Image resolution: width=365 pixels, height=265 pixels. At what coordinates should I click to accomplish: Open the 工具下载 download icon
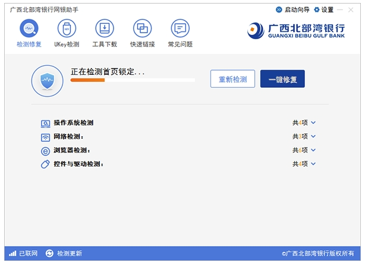pos(105,28)
